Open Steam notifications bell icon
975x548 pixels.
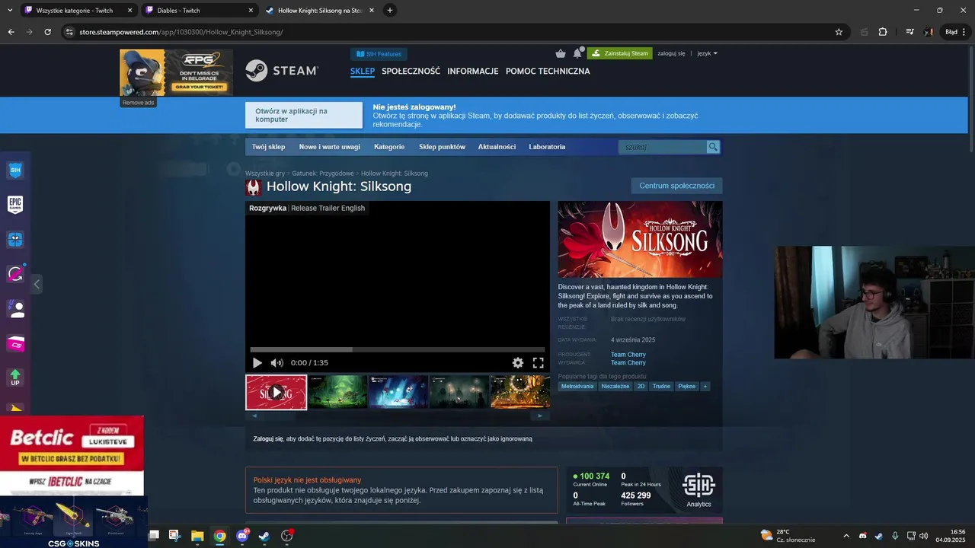click(x=577, y=53)
